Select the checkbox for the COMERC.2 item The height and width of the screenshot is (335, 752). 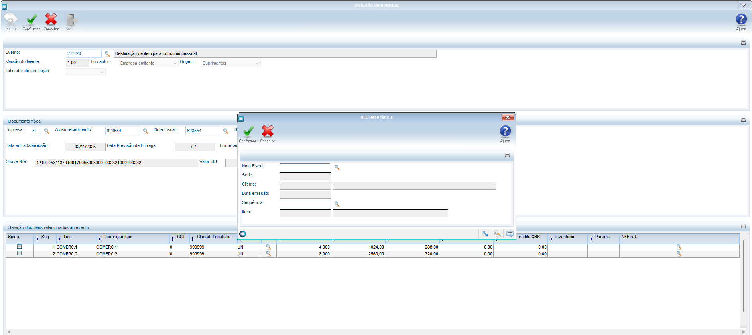[19, 253]
